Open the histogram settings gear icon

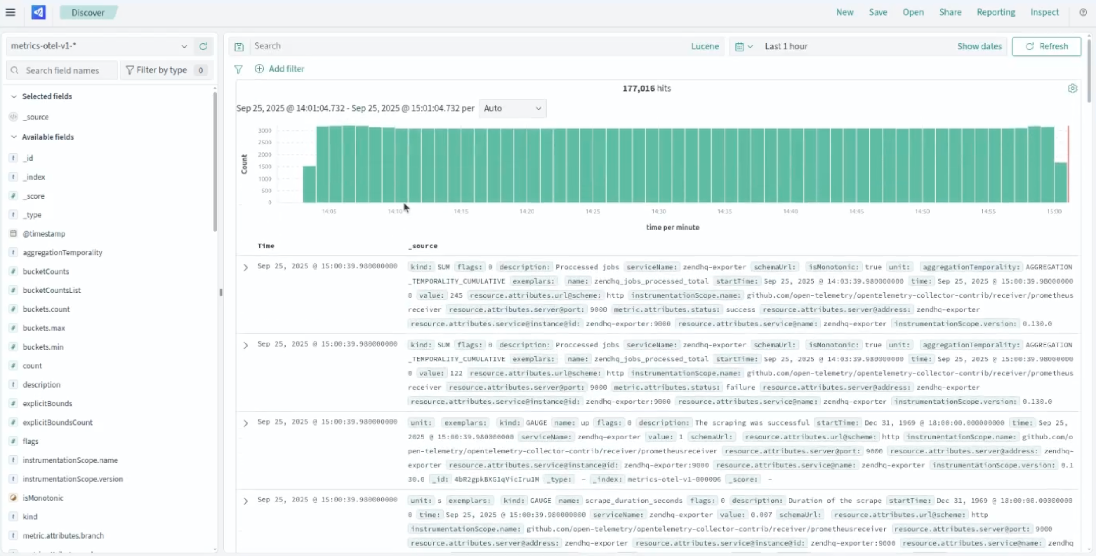coord(1072,89)
